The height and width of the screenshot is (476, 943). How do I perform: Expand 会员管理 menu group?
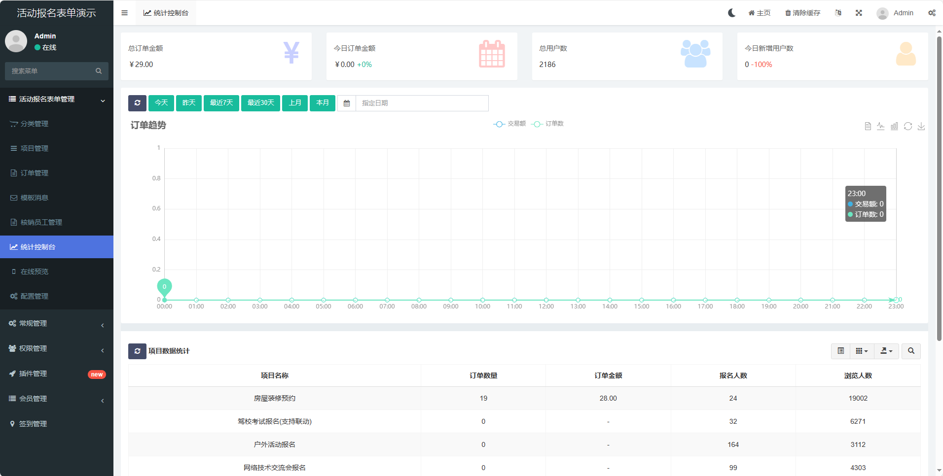pos(57,399)
